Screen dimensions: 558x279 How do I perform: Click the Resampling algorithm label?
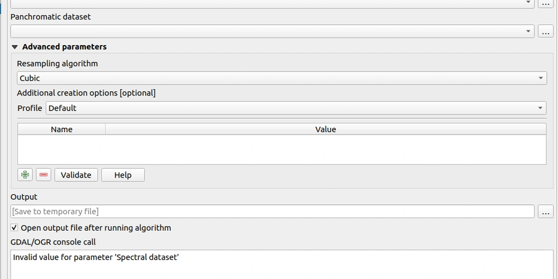[57, 64]
